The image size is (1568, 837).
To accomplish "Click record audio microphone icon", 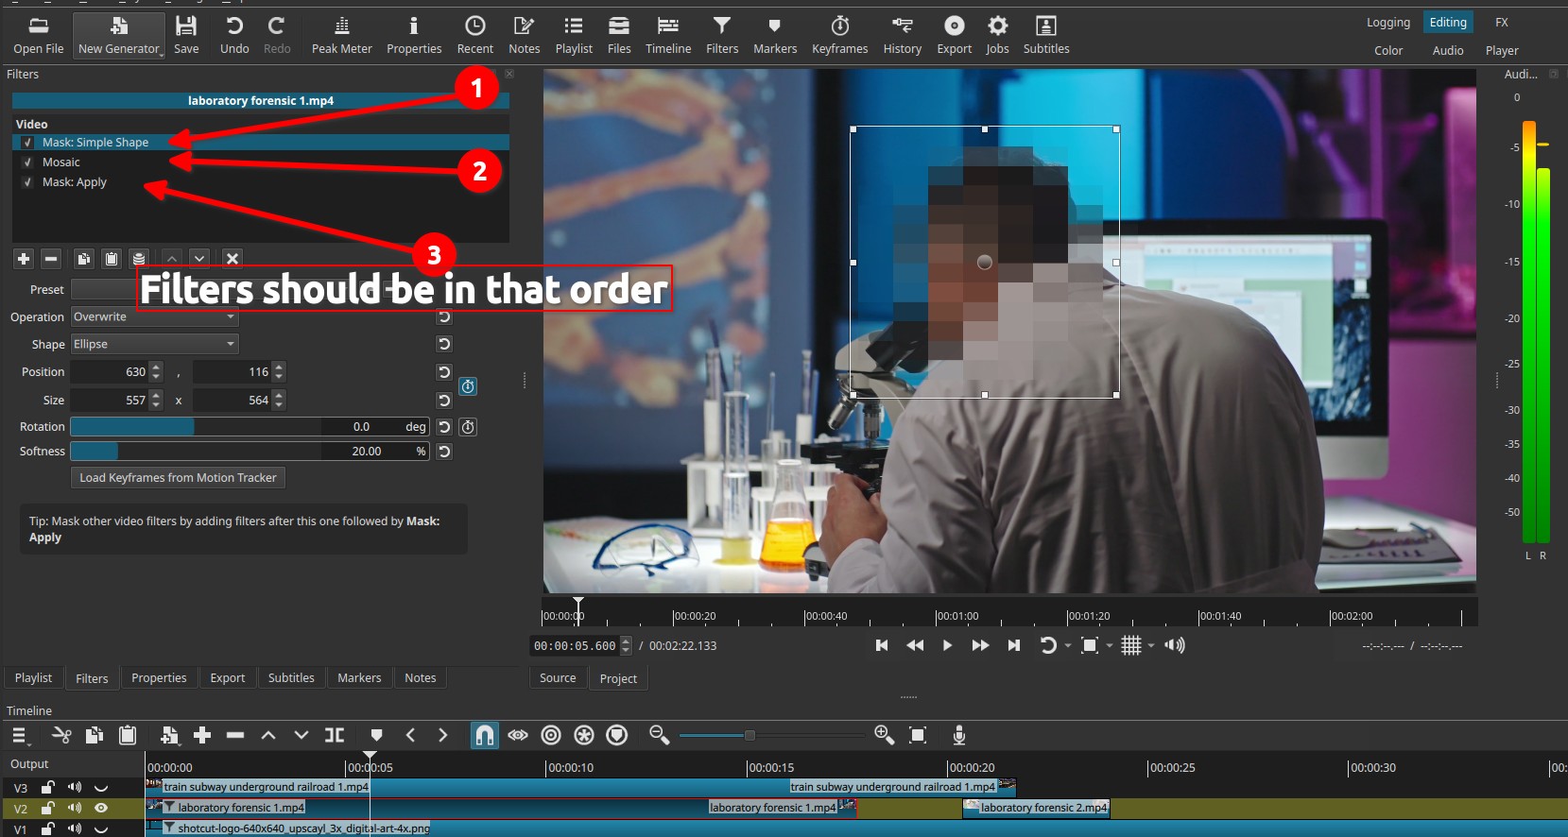I will coord(958,735).
